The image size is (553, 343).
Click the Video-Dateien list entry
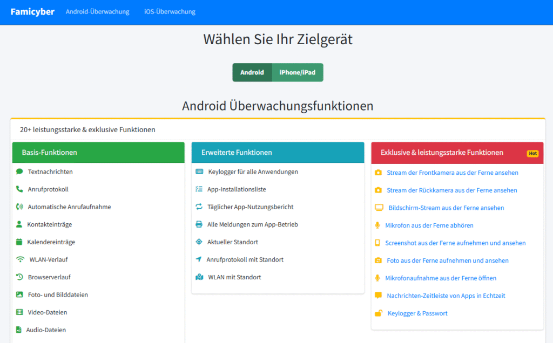[x=48, y=312]
